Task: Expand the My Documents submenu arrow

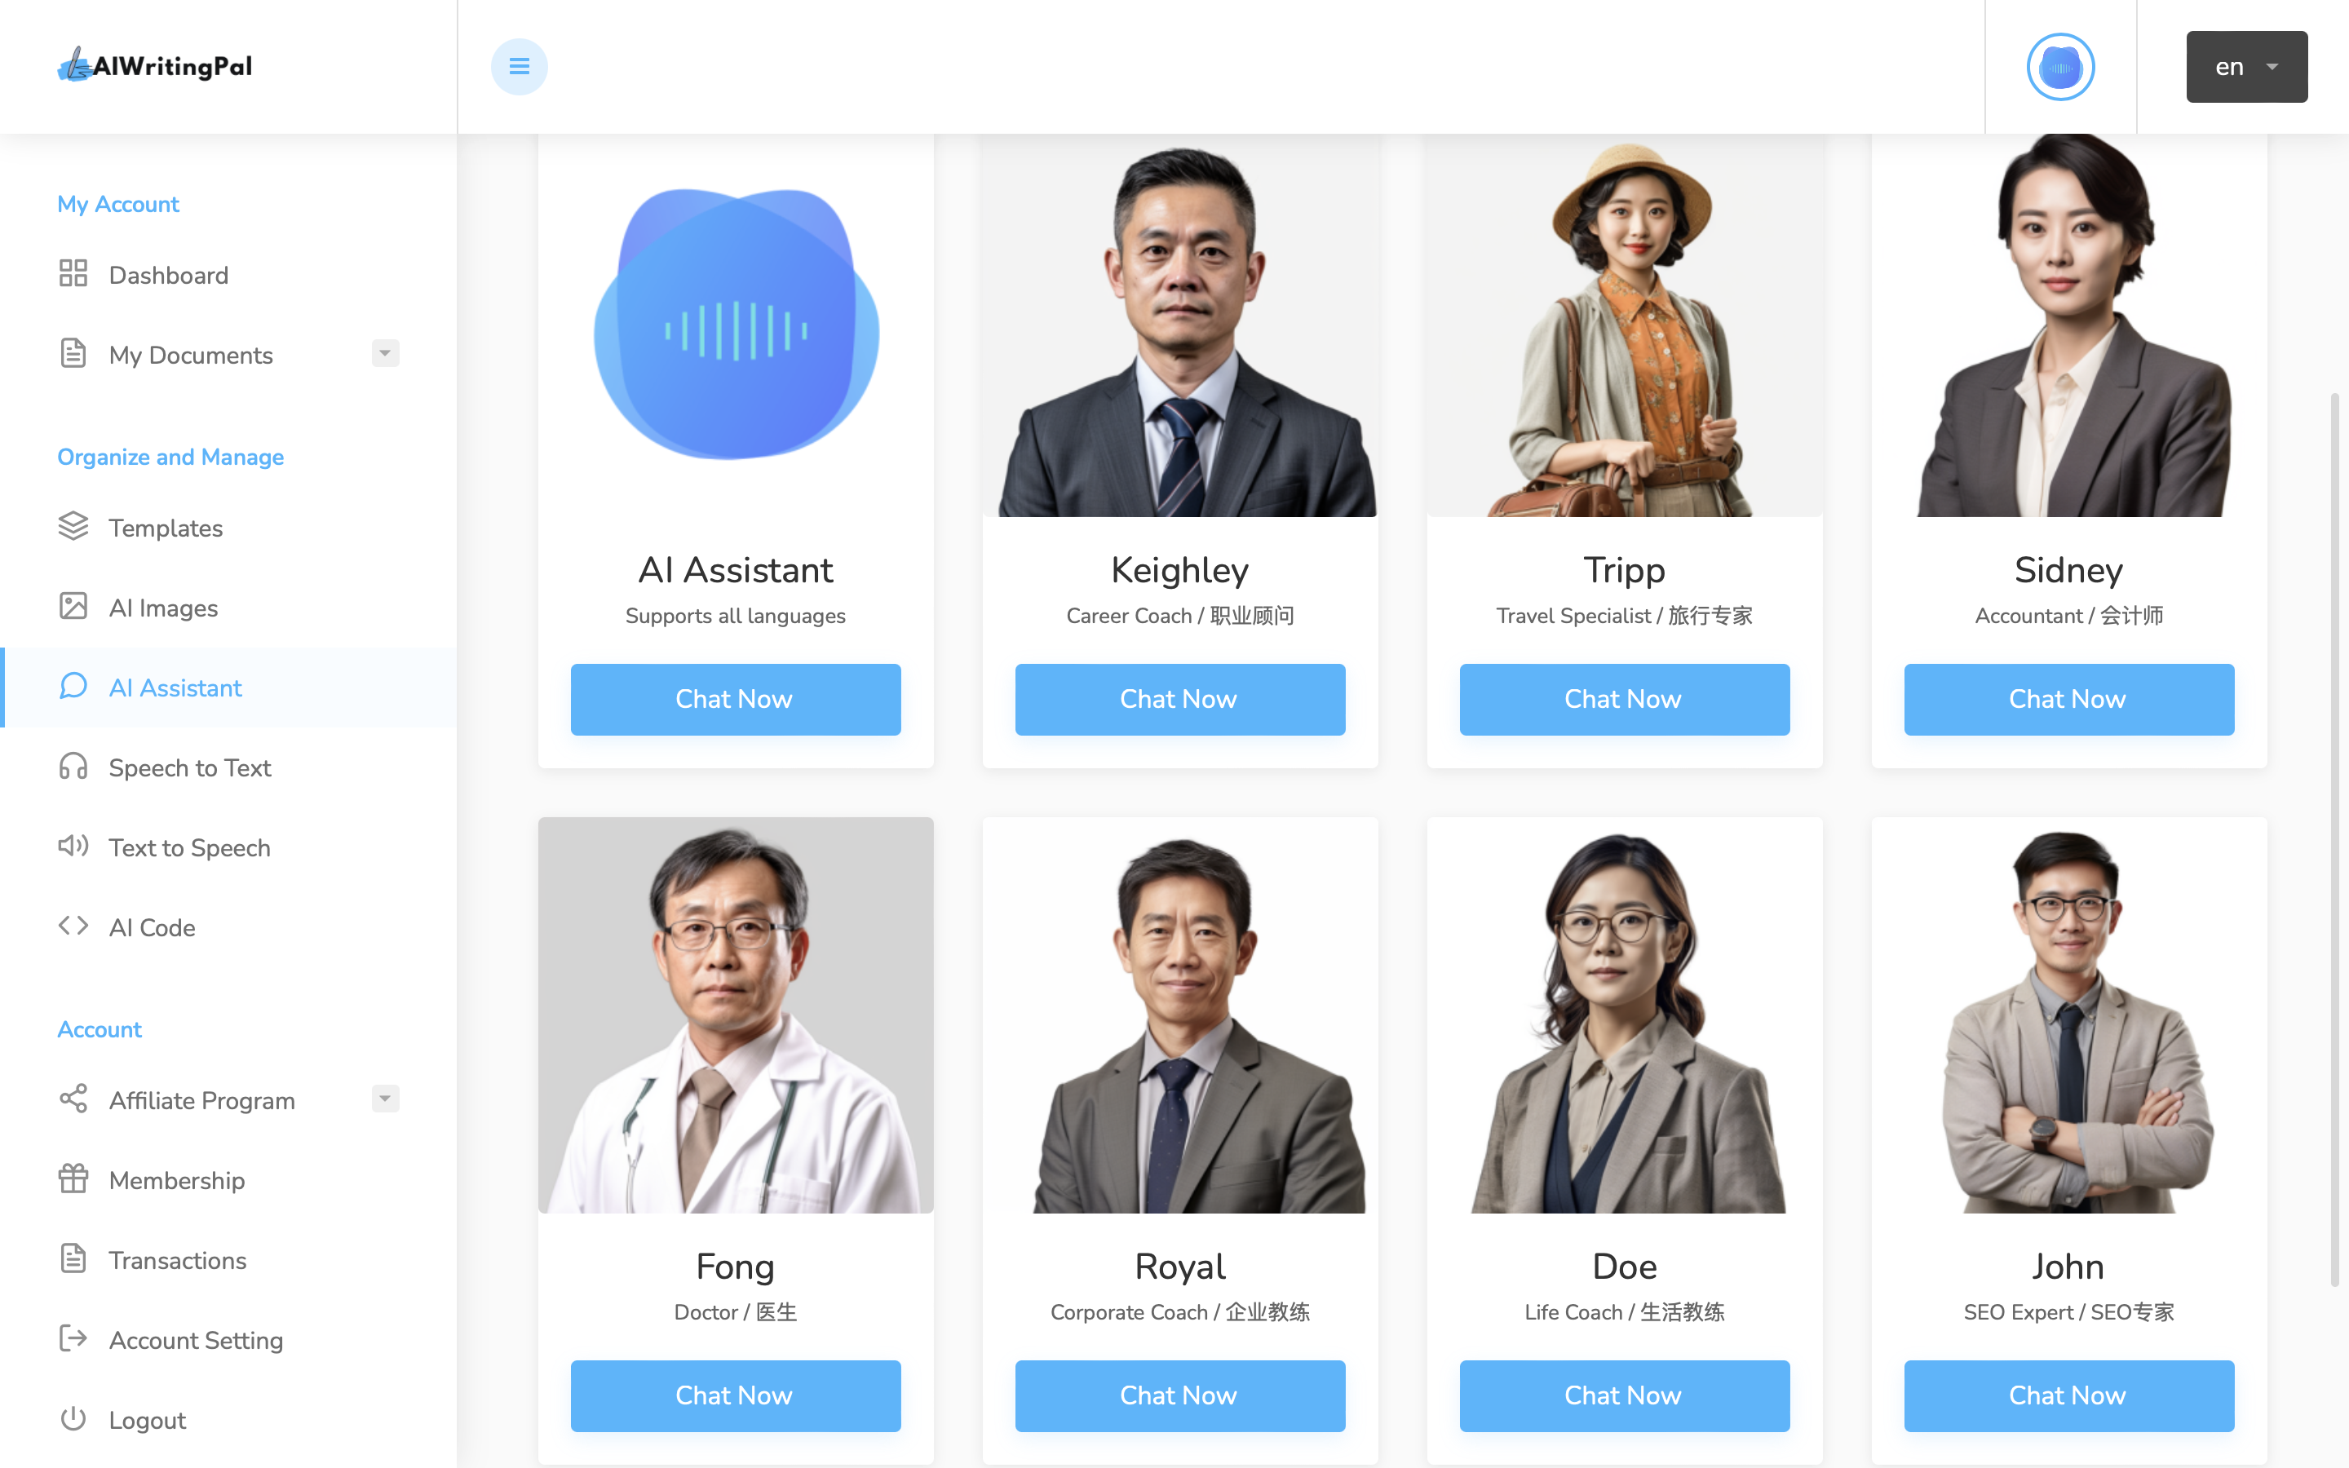Action: click(385, 353)
